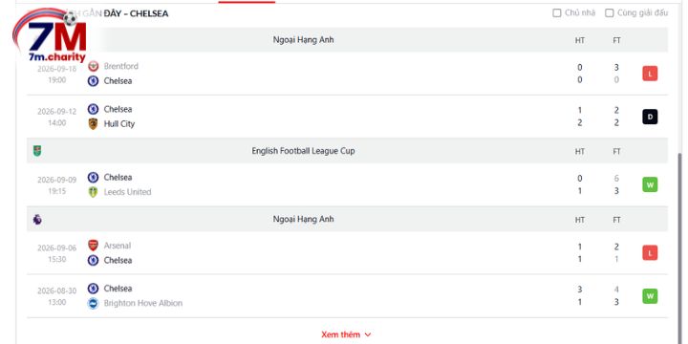
Task: Click the 15:30 kickoff time
Action: coord(57,259)
